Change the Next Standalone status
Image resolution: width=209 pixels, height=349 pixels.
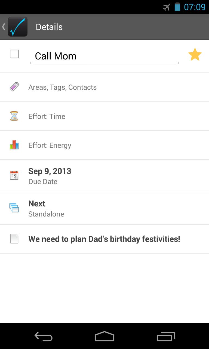point(46,208)
